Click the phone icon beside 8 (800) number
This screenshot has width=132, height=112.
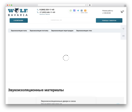(38, 10)
